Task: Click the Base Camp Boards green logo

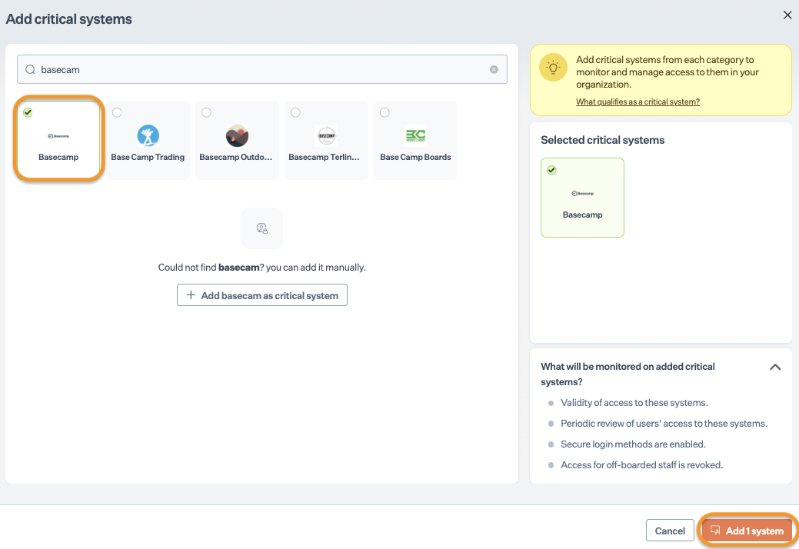Action: pyautogui.click(x=415, y=135)
